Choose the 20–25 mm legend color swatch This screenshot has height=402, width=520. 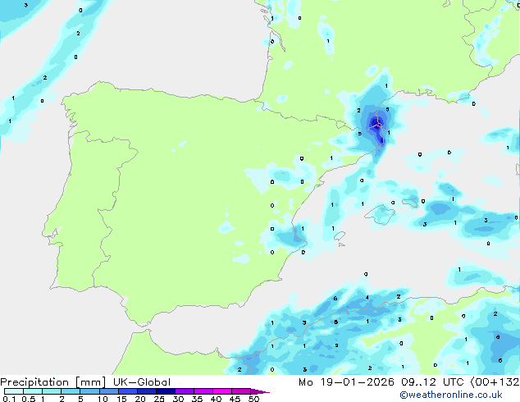click(x=147, y=391)
